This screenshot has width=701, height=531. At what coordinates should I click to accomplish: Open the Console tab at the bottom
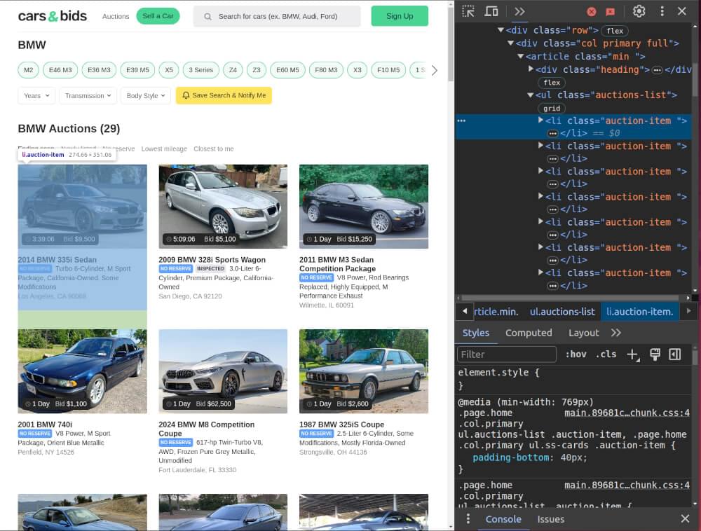click(503, 519)
